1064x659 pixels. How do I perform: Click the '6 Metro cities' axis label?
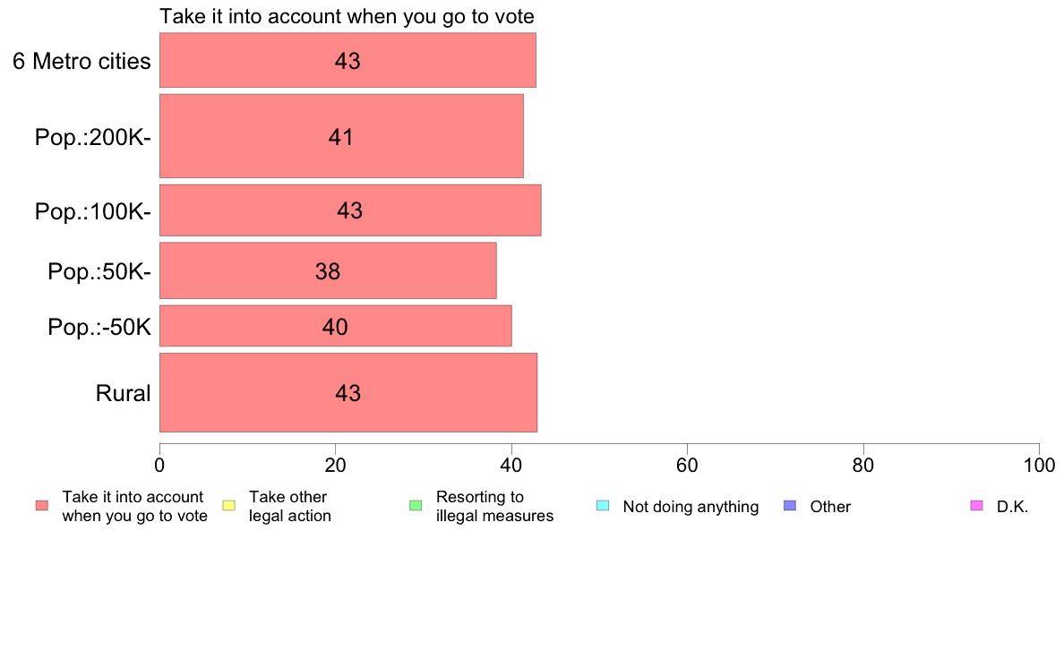82,61
